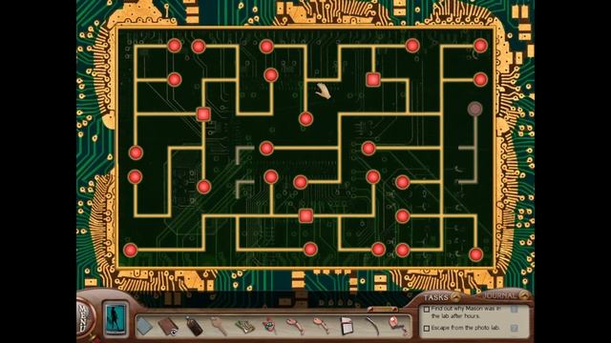Click red node in bottom-left corner
Viewport: 611px width, 343px height.
pyautogui.click(x=130, y=250)
